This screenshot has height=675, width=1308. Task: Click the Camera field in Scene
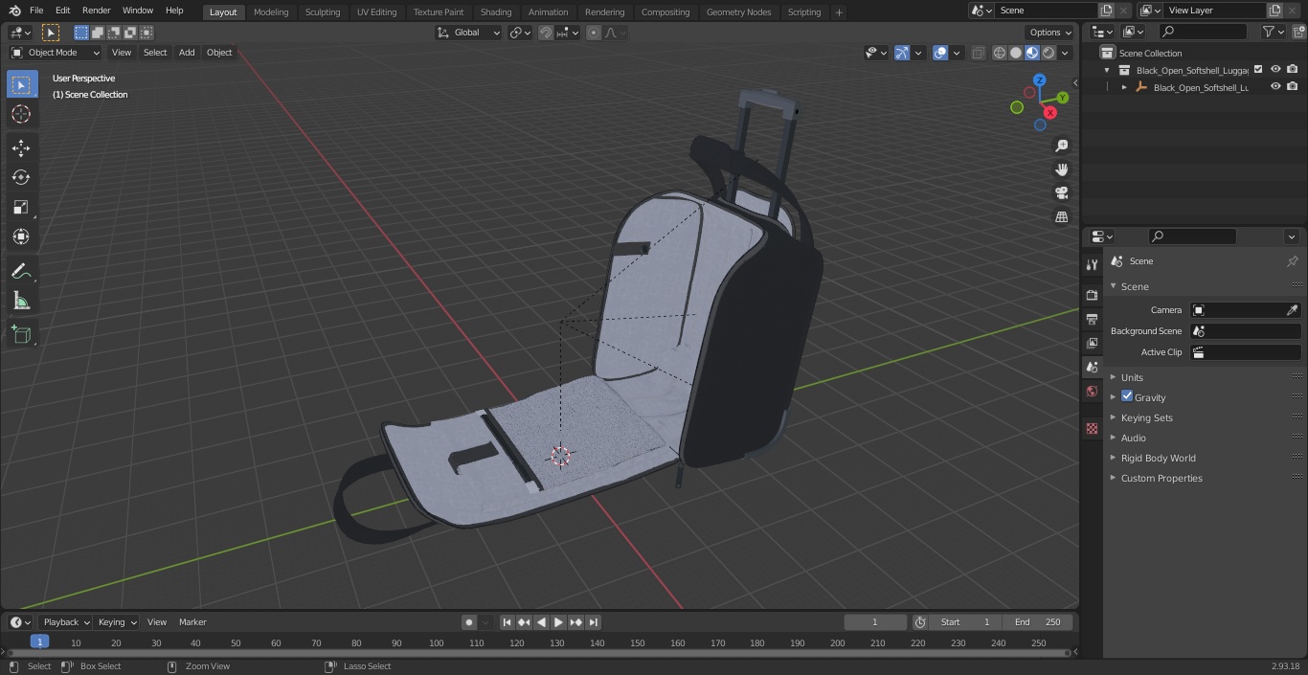1245,310
